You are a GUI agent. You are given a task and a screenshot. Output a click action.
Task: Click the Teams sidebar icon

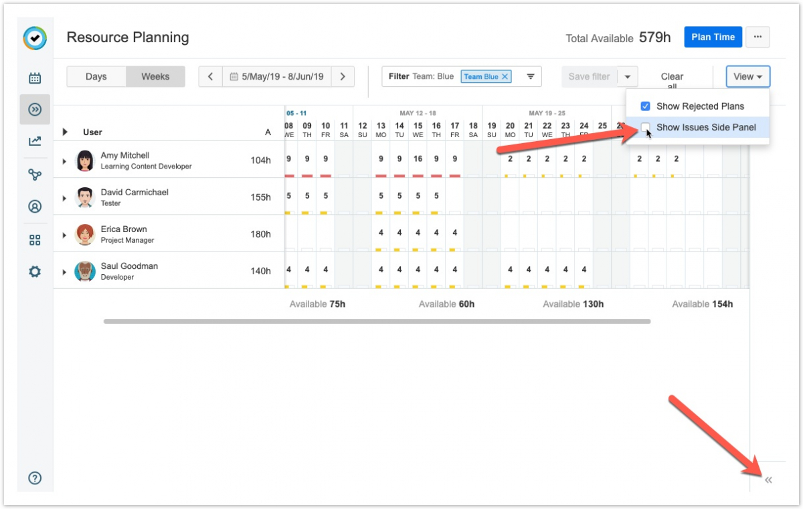[x=35, y=175]
